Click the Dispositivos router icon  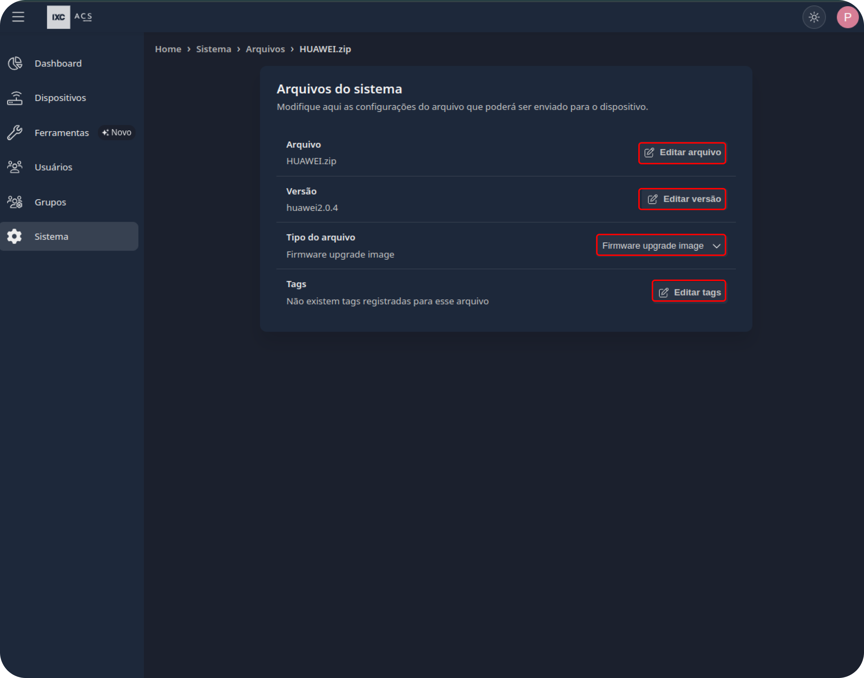pos(15,98)
